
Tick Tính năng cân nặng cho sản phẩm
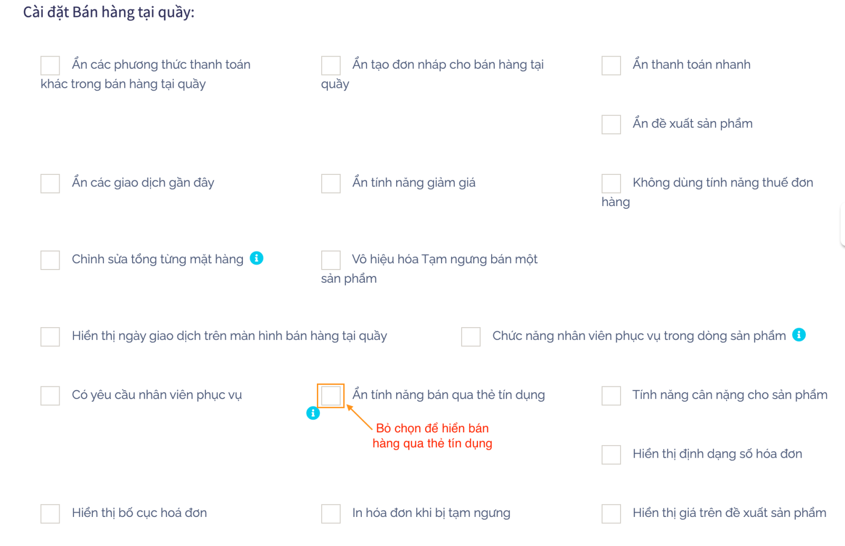pos(611,395)
